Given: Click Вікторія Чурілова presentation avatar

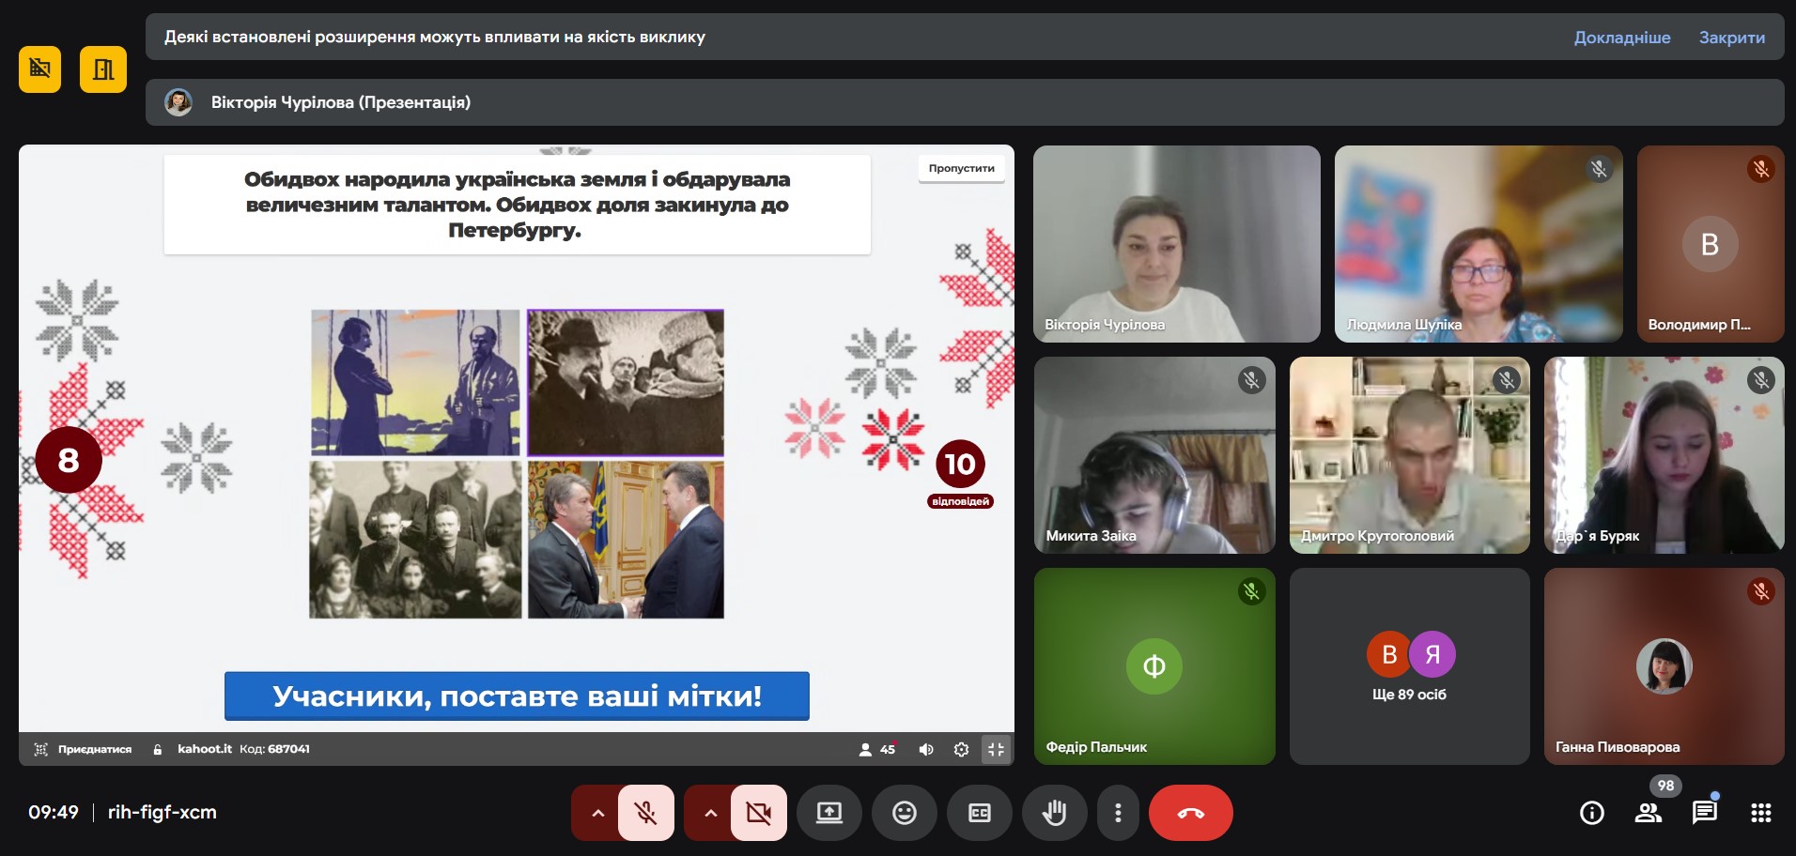Looking at the screenshot, I should pos(178,102).
